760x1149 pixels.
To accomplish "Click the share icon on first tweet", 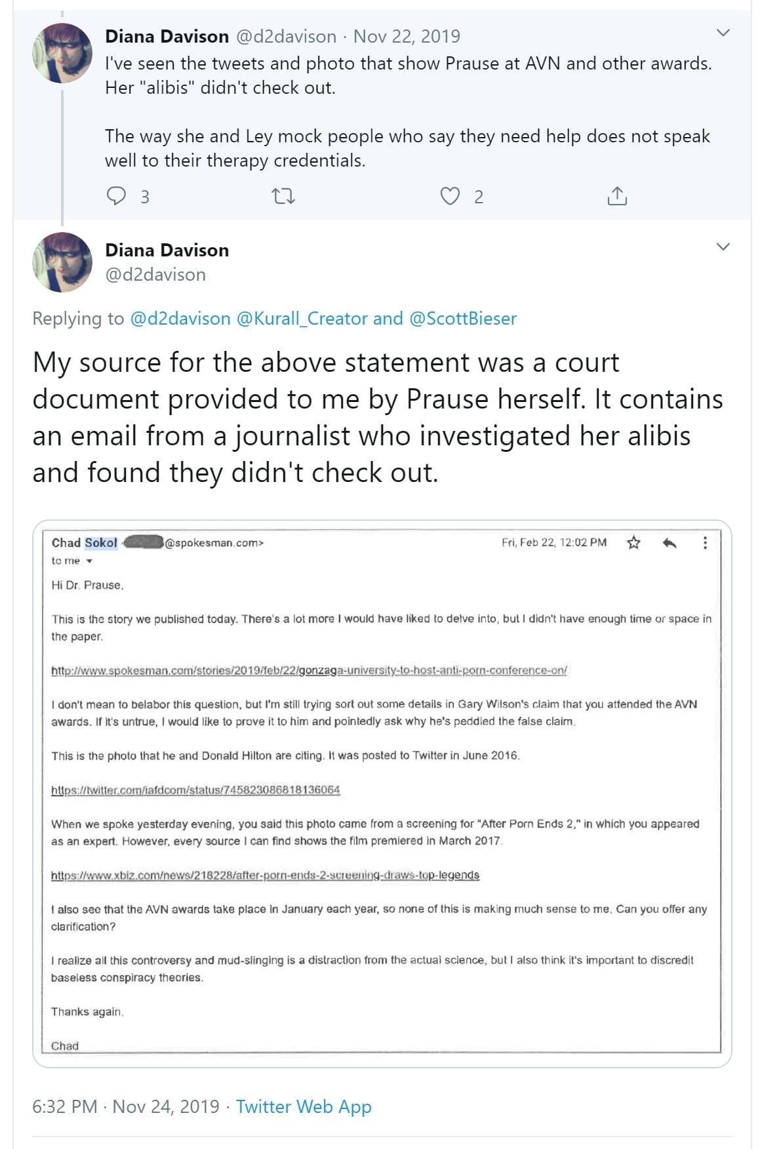I will (617, 196).
